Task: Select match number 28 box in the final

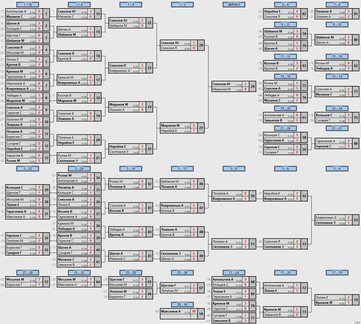Action: [x=253, y=87]
